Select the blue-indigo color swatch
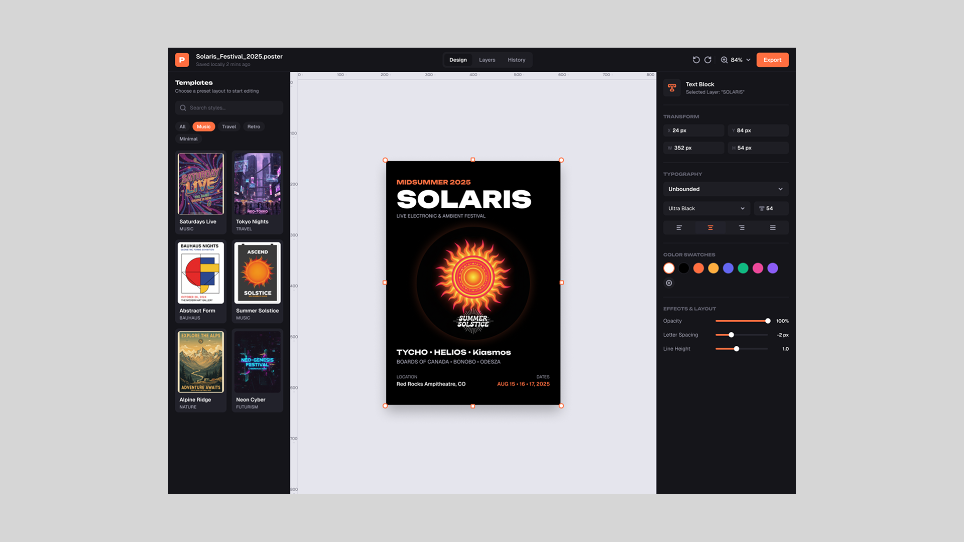The image size is (964, 542). tap(728, 268)
